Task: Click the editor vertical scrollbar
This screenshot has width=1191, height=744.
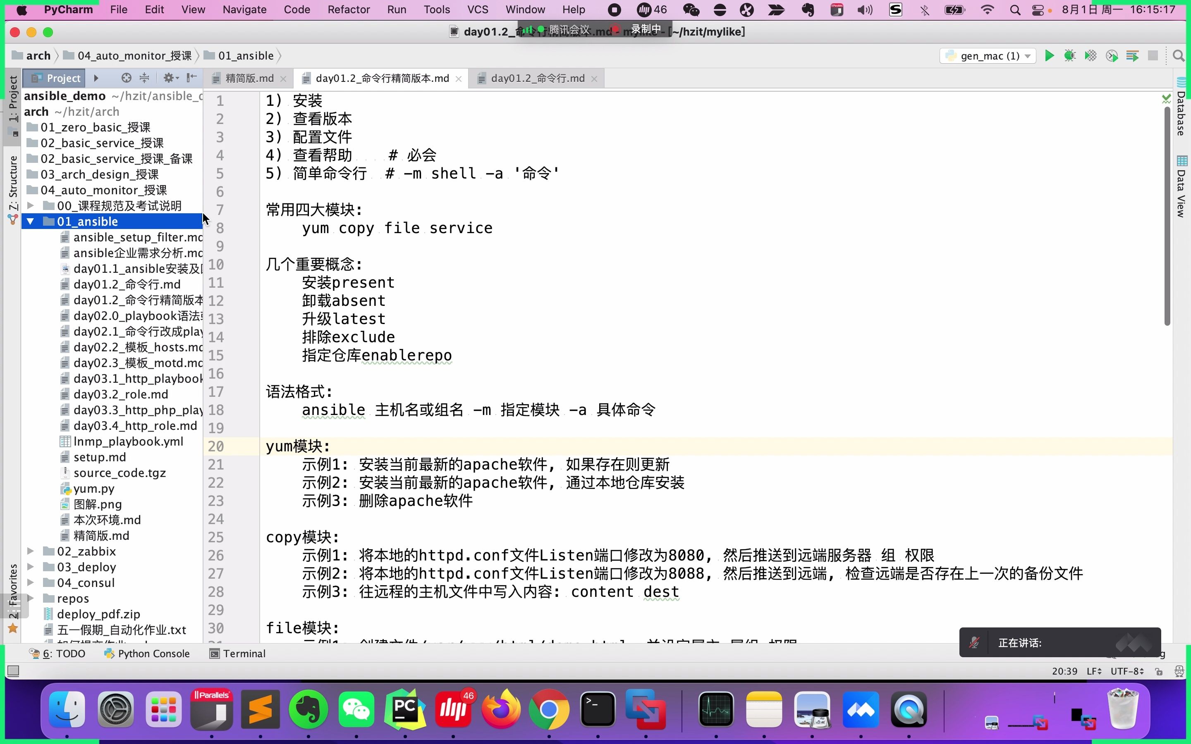Action: (1167, 212)
